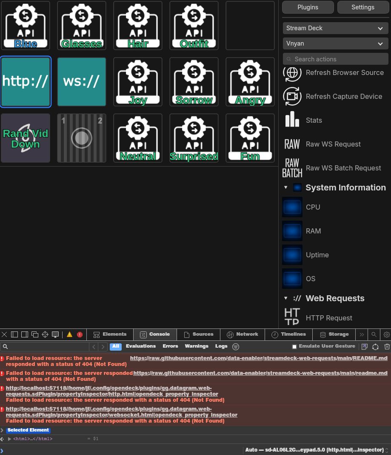Show more inspector tabs chevron
Viewport: 391px width, 455px height.
[x=362, y=334]
